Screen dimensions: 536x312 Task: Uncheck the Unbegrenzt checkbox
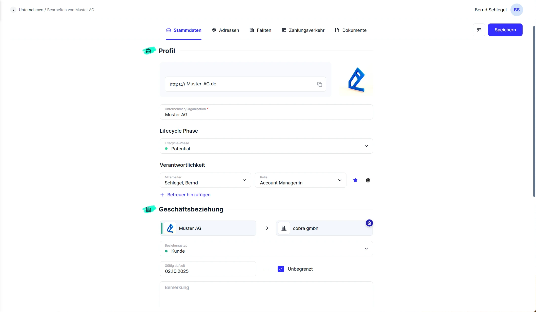coord(281,269)
